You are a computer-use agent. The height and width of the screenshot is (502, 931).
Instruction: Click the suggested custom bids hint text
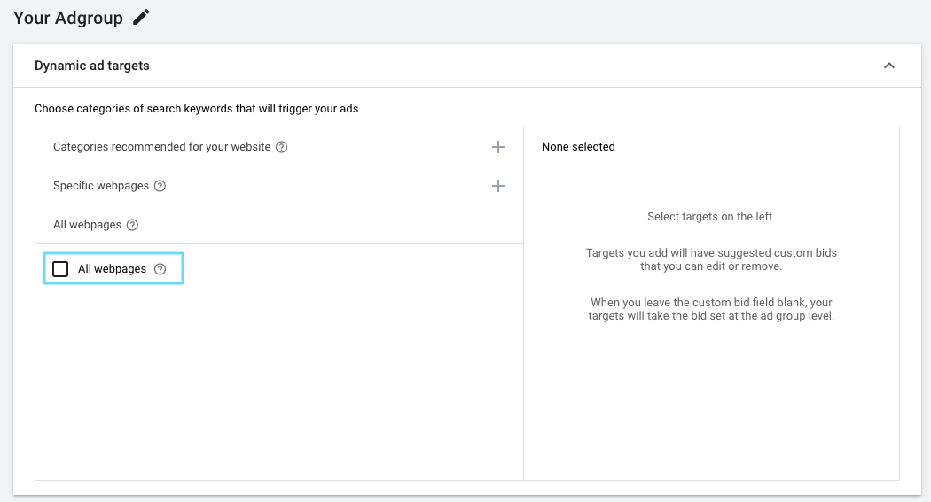coord(711,259)
